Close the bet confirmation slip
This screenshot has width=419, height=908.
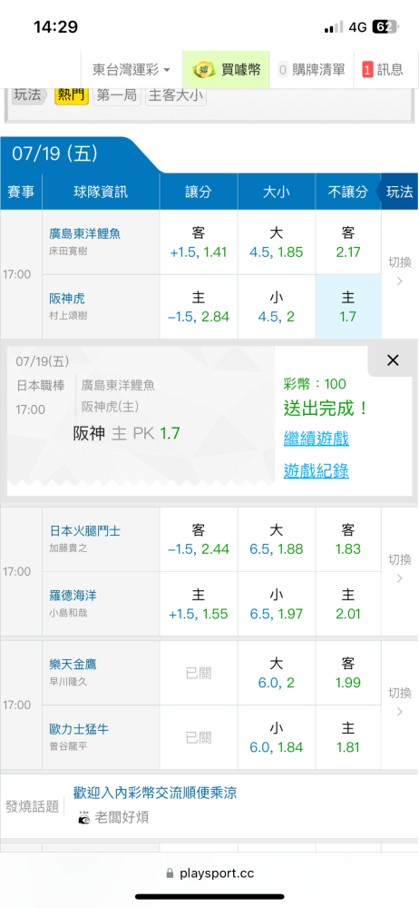point(393,360)
